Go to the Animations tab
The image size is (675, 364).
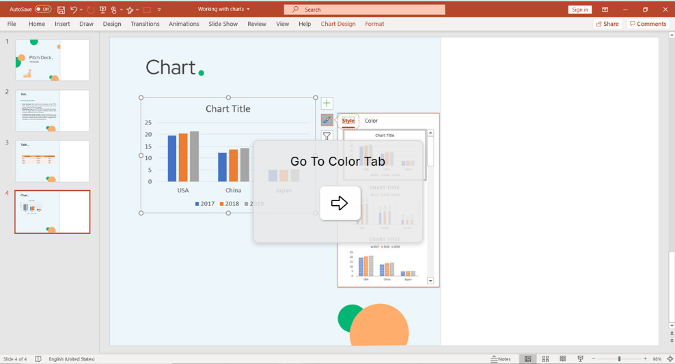[184, 24]
